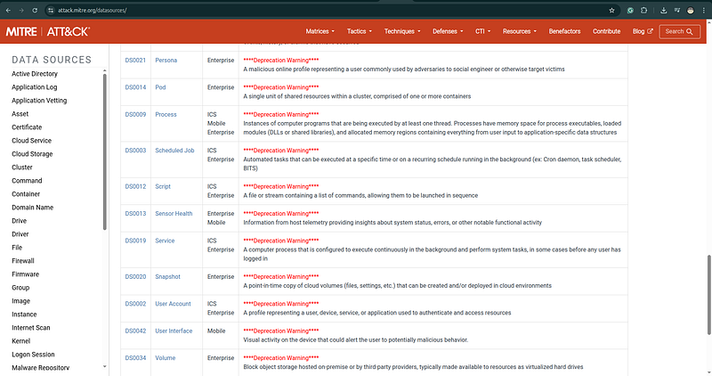
Task: Open DS0021 data source ID link
Action: tap(135, 60)
